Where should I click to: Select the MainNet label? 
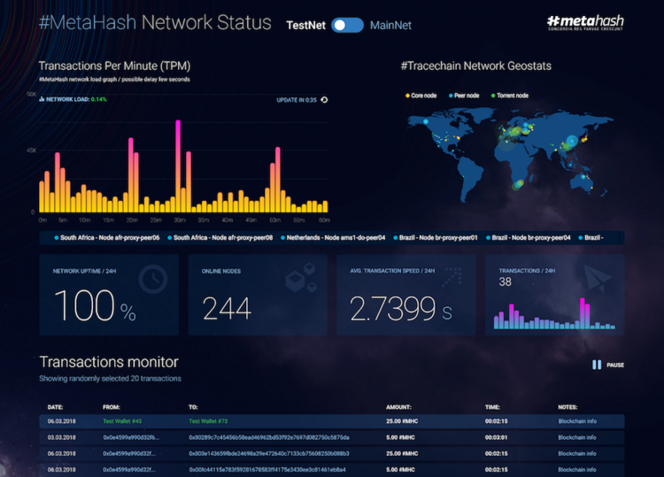pos(390,26)
